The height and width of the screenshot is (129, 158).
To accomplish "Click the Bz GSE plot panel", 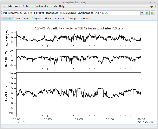I will (79, 93).
